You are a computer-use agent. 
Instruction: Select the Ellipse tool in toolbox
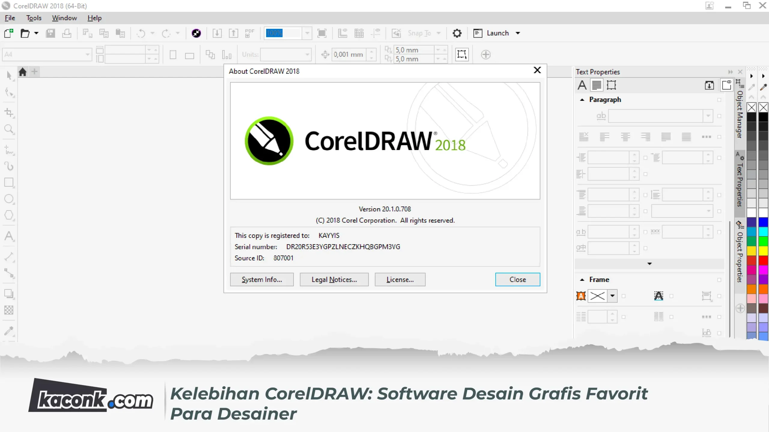pyautogui.click(x=9, y=199)
